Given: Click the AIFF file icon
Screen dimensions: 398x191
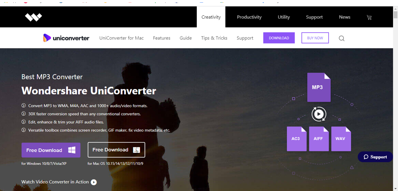Looking at the screenshot, I should pos(319,139).
